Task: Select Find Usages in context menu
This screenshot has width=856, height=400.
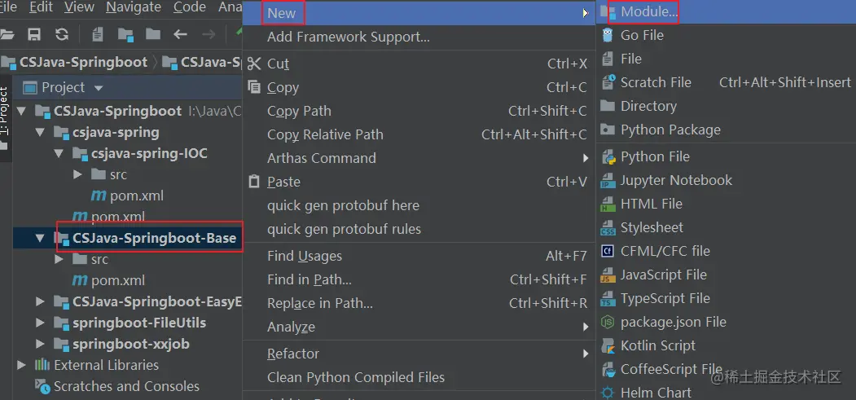Action: (304, 256)
